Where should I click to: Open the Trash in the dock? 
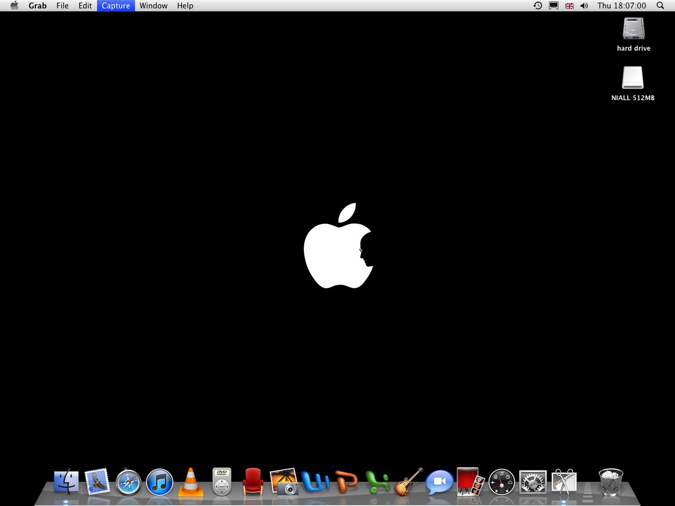611,482
